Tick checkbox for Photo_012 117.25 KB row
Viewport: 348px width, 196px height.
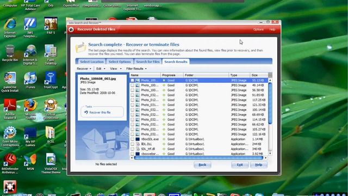[133, 100]
